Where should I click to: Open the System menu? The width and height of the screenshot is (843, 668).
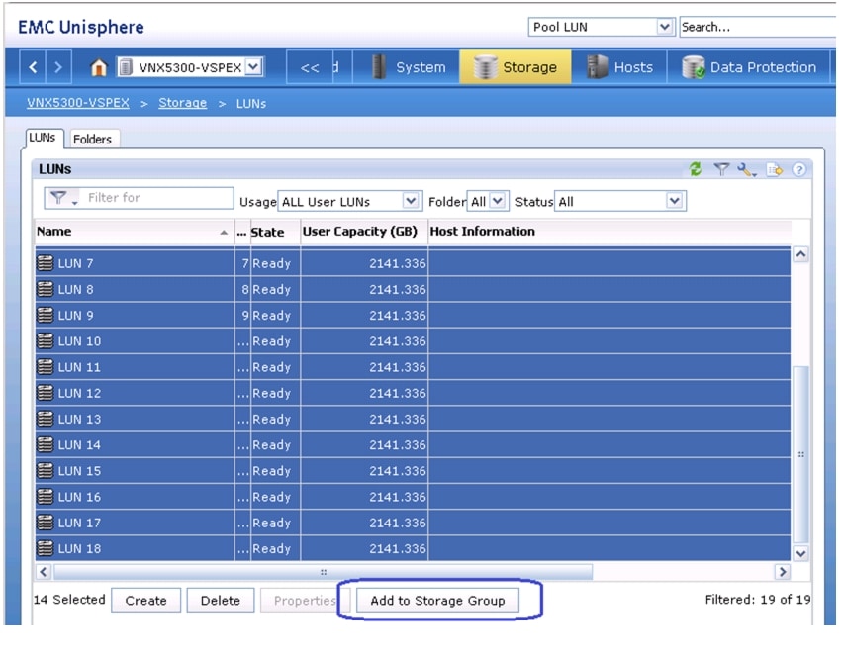click(409, 67)
